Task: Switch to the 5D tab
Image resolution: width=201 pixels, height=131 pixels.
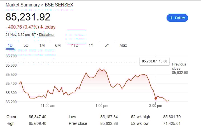Action: pos(26,45)
